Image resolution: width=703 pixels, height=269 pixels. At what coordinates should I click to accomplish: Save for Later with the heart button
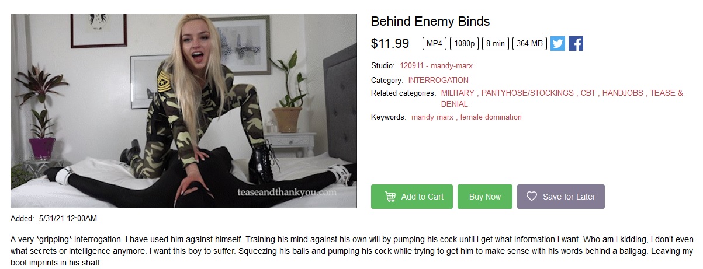click(560, 197)
